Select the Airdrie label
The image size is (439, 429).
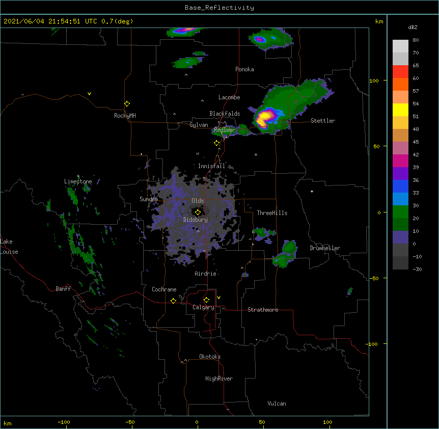206,274
